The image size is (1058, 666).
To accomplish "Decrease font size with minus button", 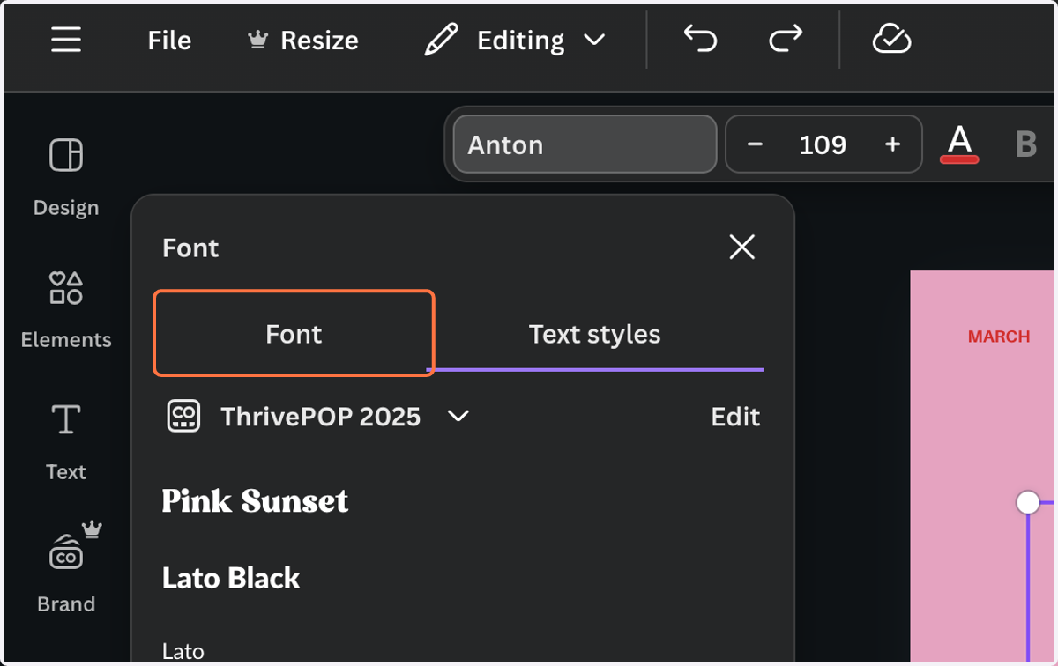I will tap(755, 144).
